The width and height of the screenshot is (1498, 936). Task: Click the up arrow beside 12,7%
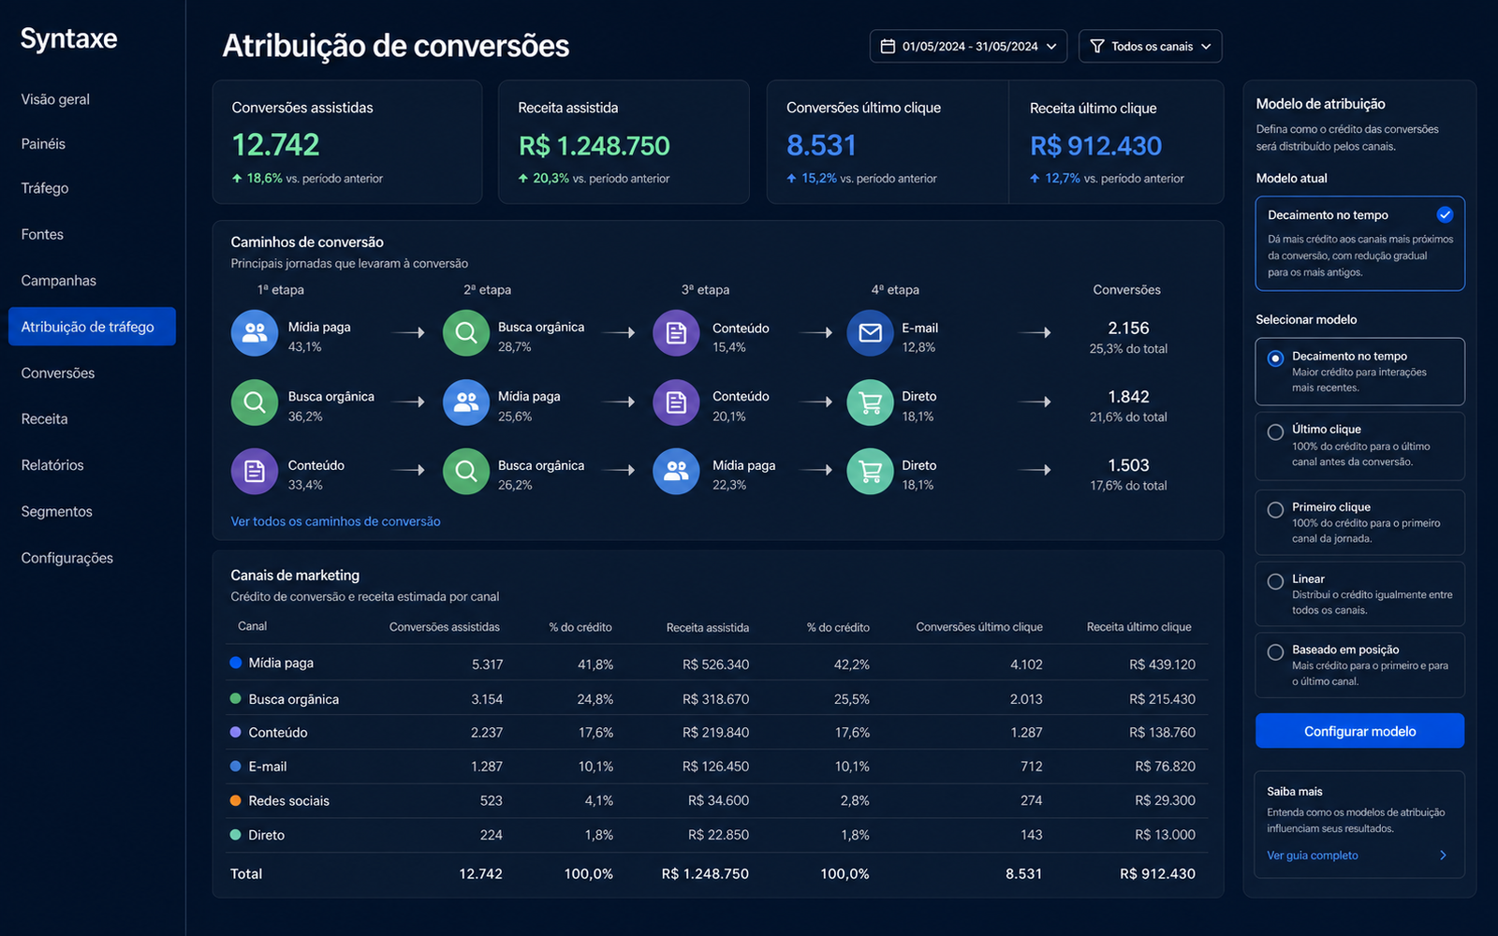click(1035, 178)
